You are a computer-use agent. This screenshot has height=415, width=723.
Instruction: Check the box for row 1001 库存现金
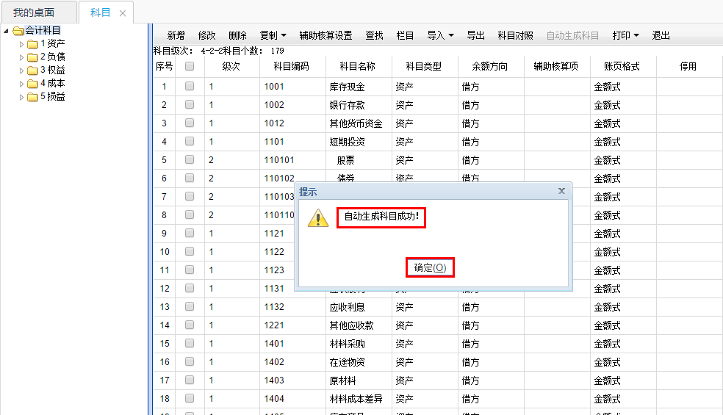[190, 87]
